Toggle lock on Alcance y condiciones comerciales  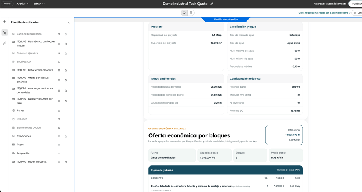click(66, 91)
